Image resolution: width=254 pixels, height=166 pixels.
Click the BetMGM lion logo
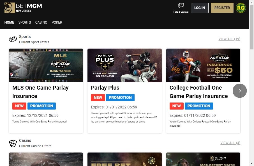tap(9, 8)
